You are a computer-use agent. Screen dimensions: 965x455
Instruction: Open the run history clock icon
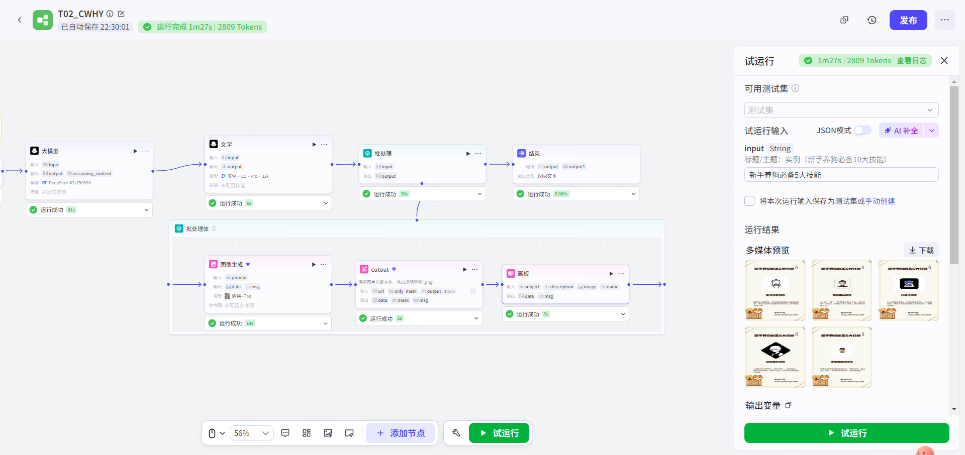tap(872, 20)
